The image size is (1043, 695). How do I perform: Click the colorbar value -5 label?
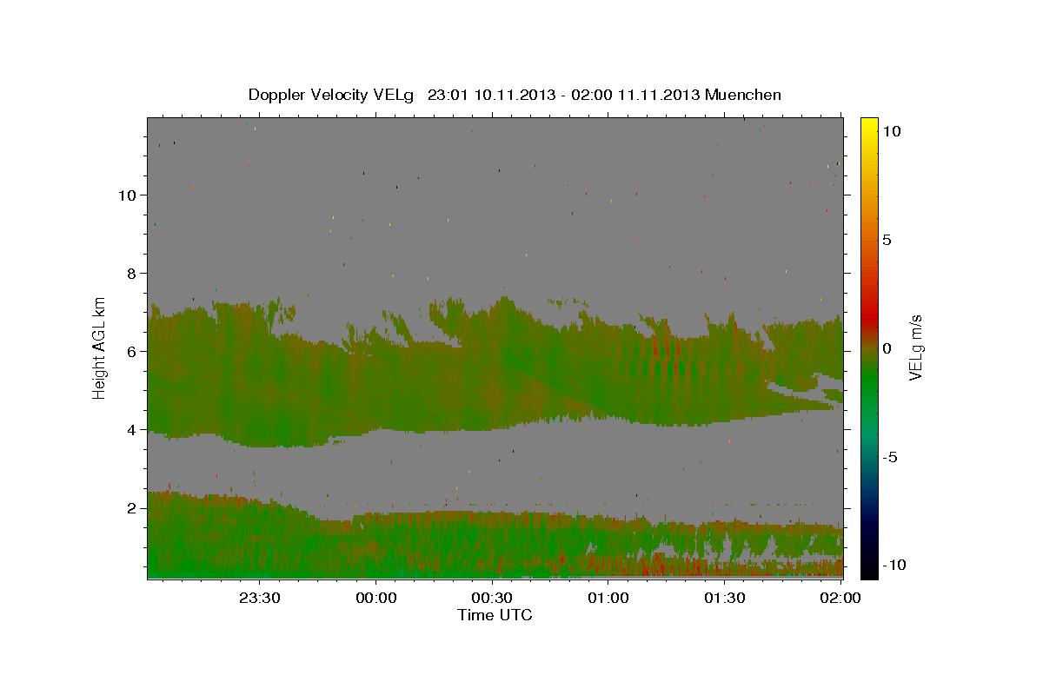tap(890, 457)
